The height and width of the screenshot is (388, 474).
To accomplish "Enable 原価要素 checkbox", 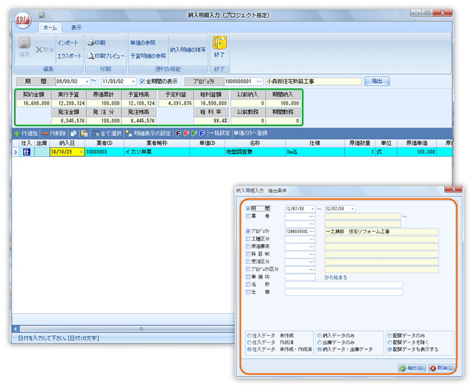I will coord(248,247).
